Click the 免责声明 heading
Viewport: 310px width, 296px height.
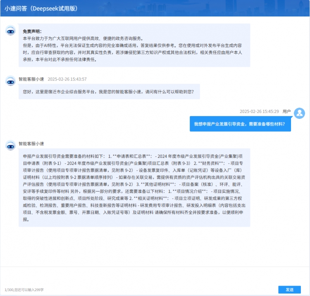click(32, 31)
